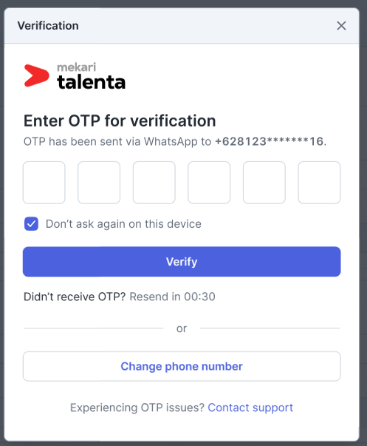Click the Experiencing OTP issues? text
Screen dimensions: 367x446
137,408
